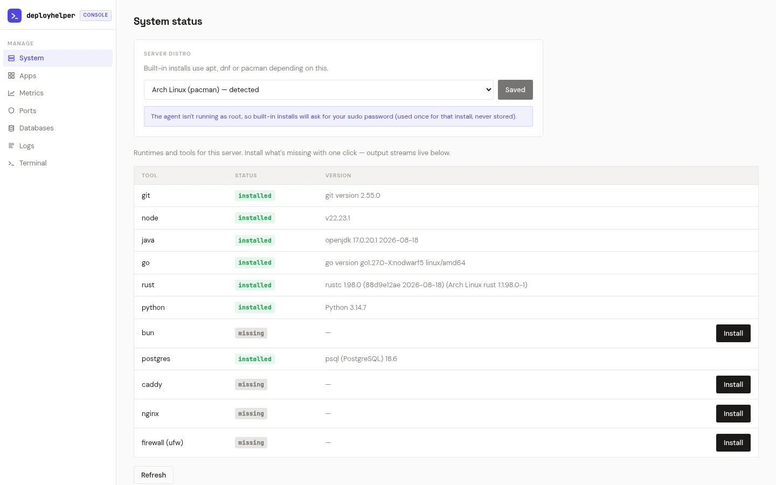Click the Metrics chart icon
776x485 pixels.
point(11,93)
